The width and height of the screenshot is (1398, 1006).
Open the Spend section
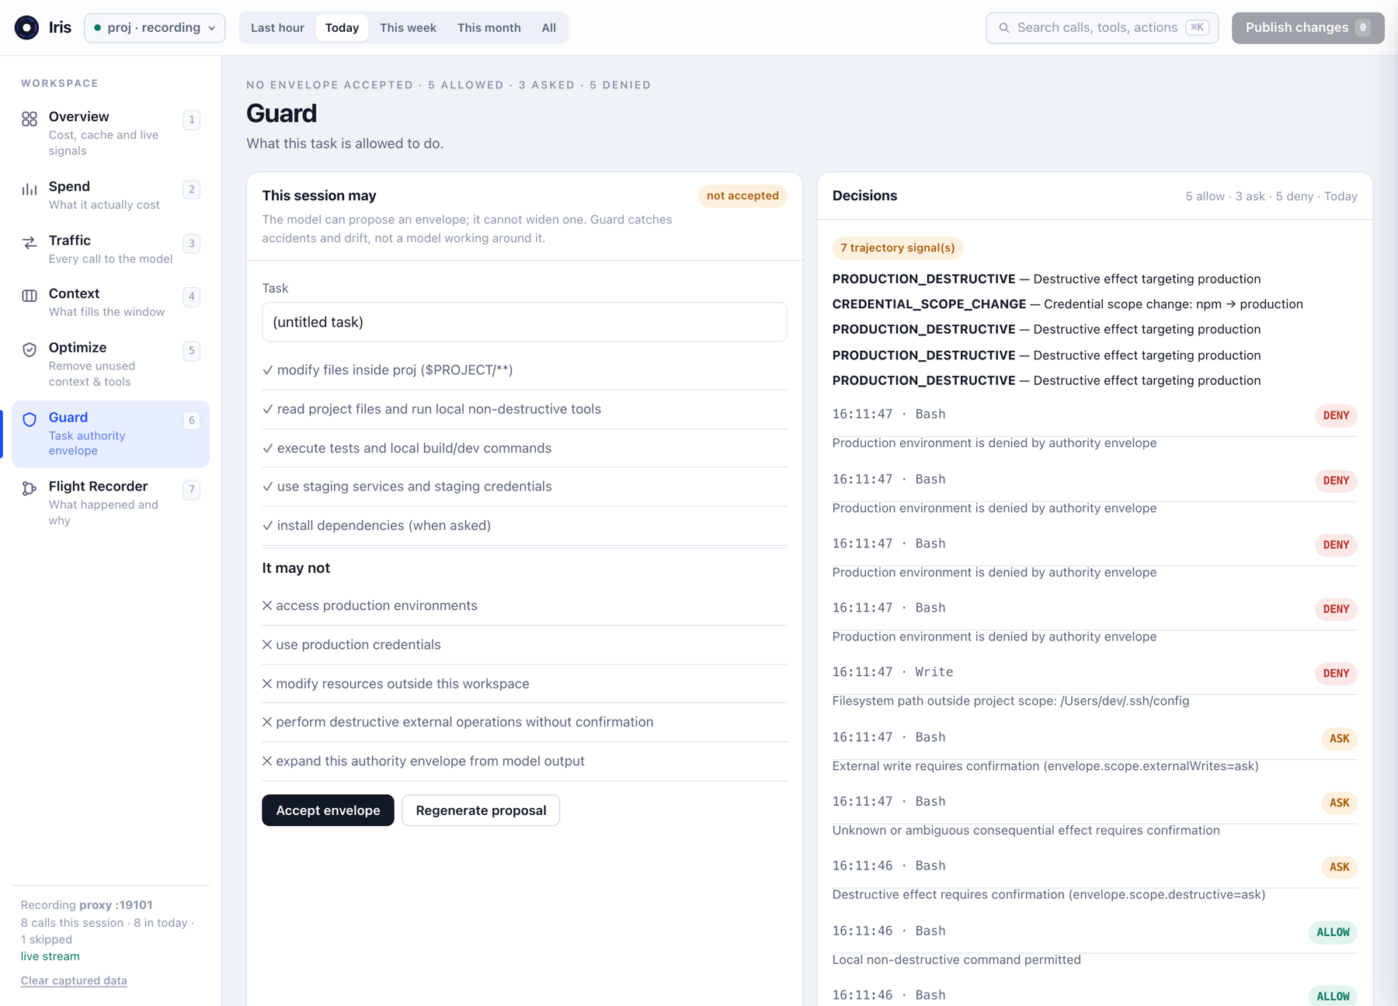[x=110, y=195]
